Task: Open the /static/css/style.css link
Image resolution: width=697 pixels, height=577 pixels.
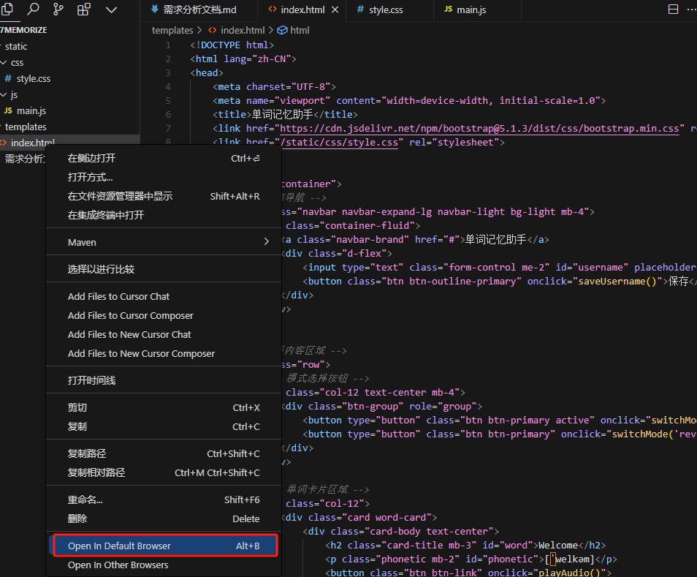Action: pos(339,143)
